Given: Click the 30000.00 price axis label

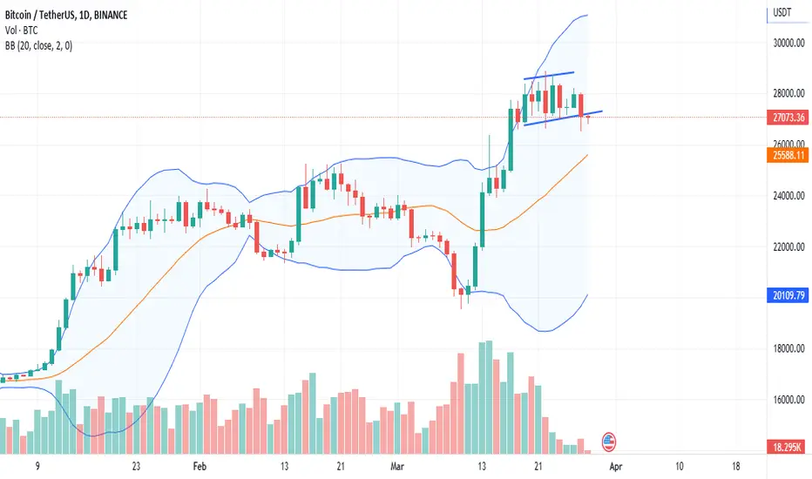Looking at the screenshot, I should [x=788, y=43].
